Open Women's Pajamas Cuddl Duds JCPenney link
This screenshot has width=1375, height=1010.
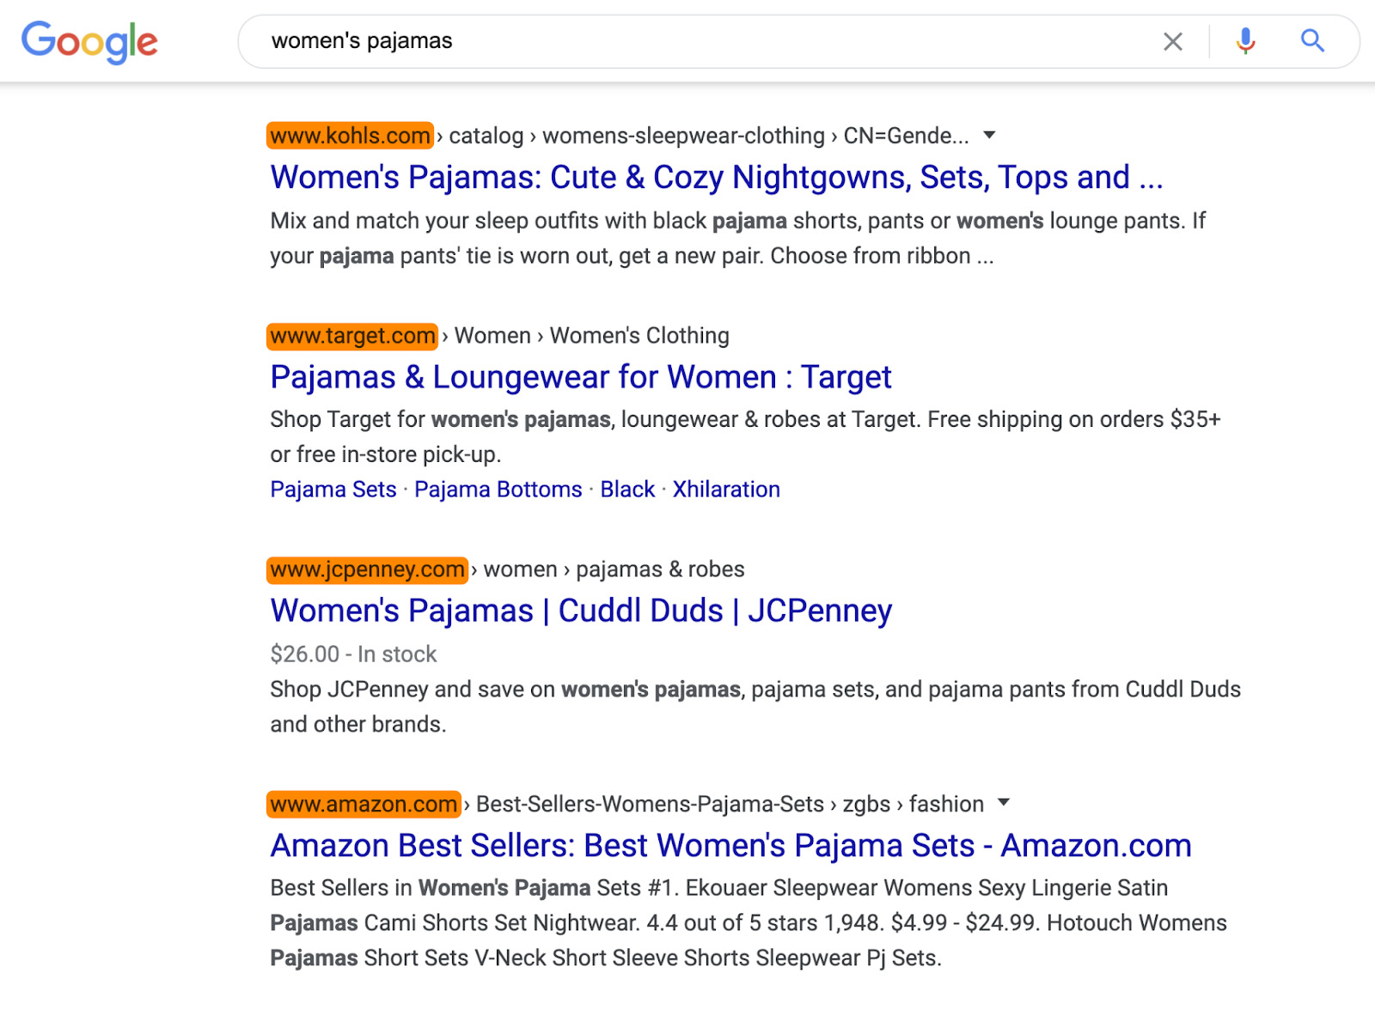[580, 611]
